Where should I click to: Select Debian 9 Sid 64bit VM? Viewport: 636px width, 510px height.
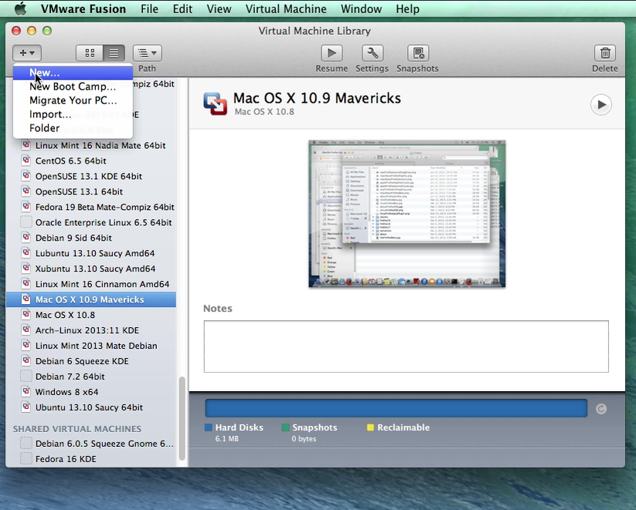91,238
